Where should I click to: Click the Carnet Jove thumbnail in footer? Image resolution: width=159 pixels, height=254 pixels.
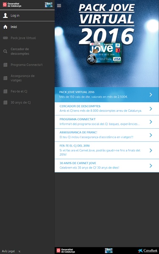109,251
